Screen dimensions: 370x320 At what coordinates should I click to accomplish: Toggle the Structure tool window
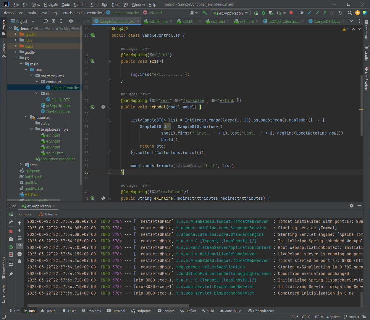pyautogui.click(x=4, y=294)
